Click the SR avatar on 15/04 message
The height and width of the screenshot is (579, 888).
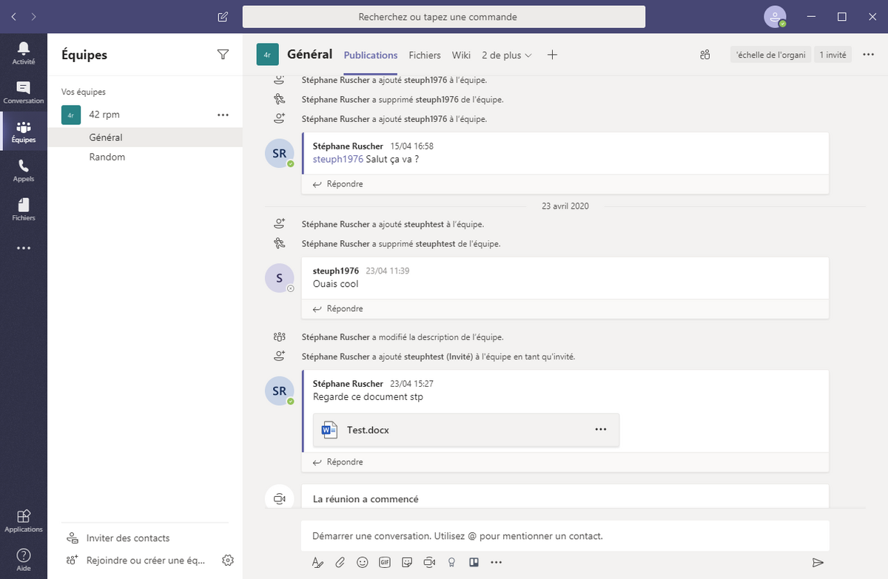[x=279, y=153]
